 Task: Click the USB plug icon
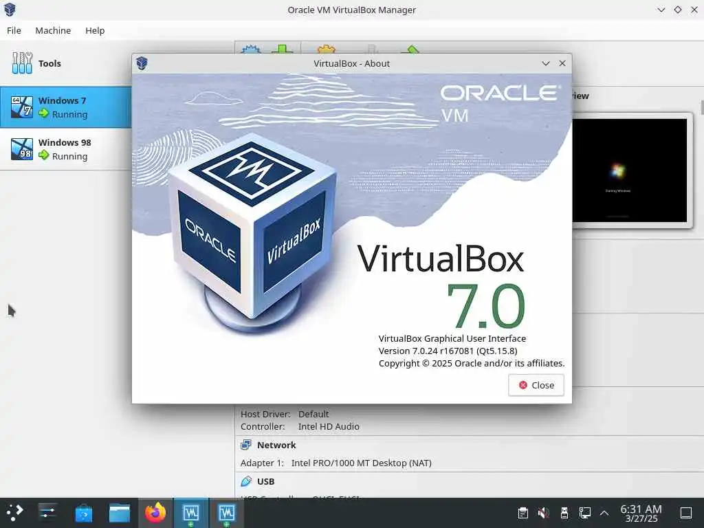click(246, 481)
